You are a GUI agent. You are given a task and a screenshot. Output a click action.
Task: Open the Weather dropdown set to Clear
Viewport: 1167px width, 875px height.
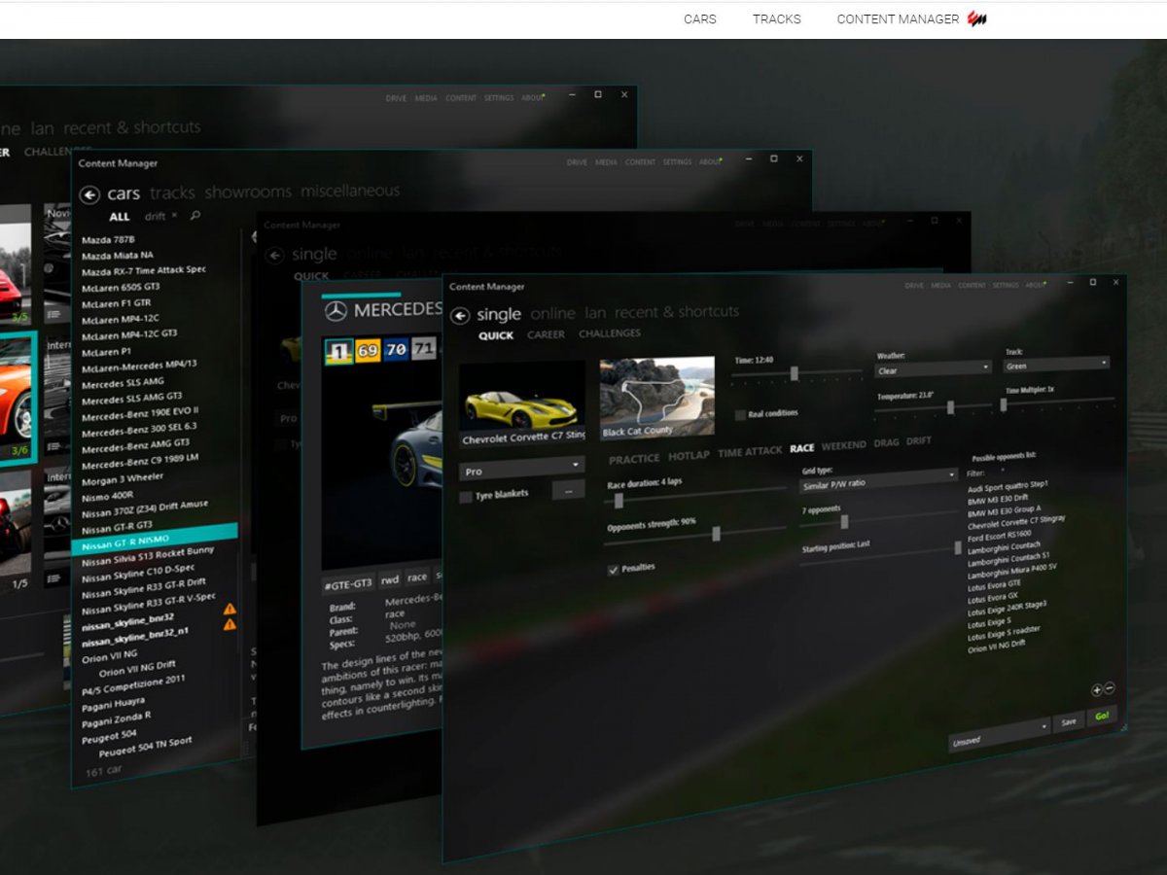(x=933, y=369)
